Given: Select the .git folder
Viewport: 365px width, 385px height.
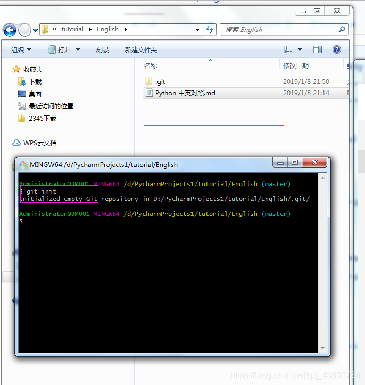Looking at the screenshot, I should pos(160,82).
